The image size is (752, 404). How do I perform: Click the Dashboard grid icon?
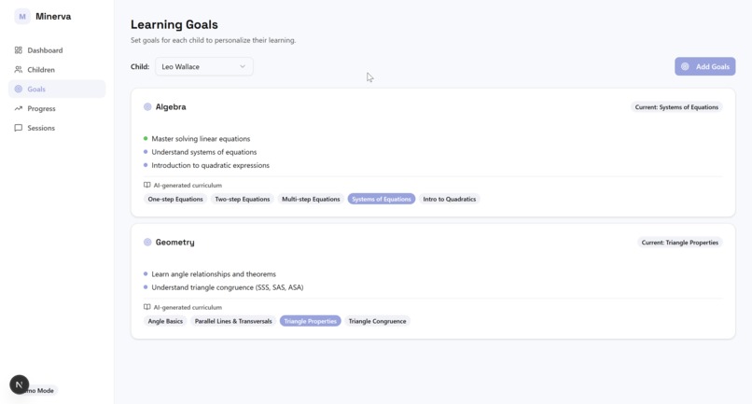[19, 50]
